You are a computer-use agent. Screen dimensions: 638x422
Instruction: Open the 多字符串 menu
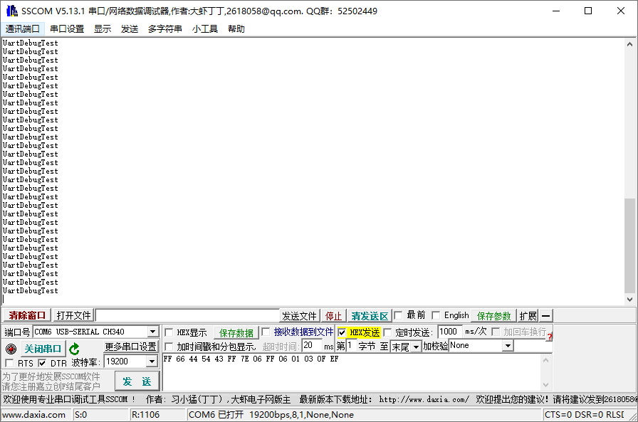pos(165,29)
